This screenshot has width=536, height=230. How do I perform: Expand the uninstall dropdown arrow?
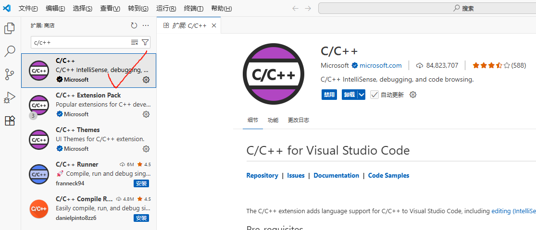coord(361,95)
